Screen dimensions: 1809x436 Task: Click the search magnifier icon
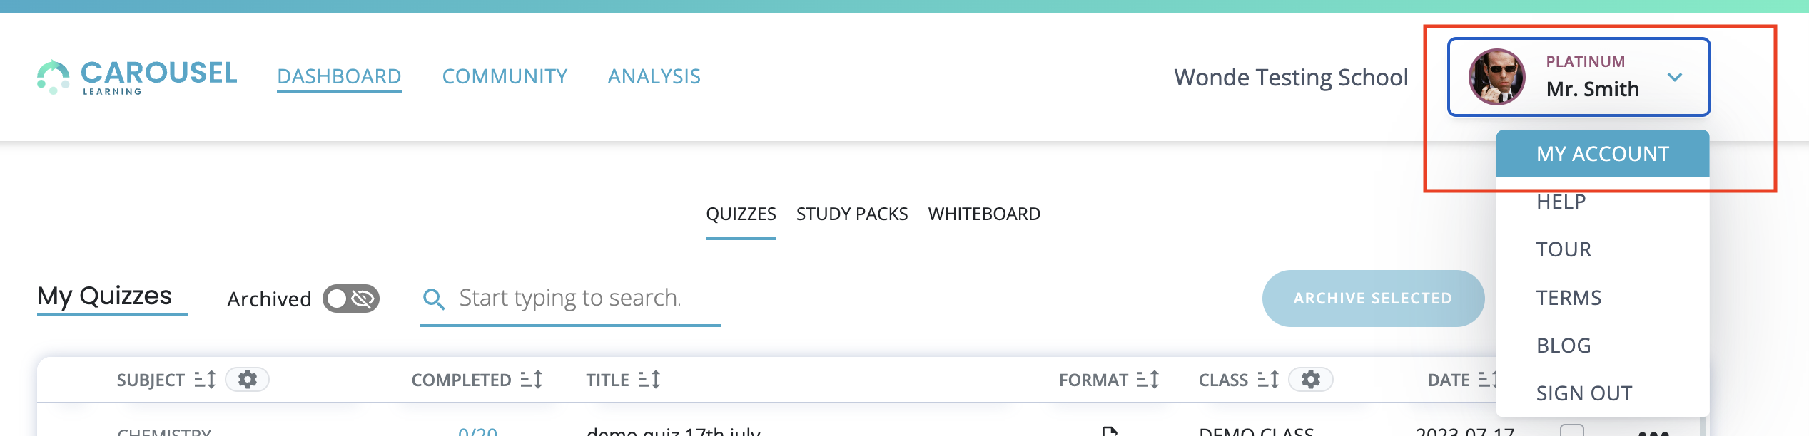[x=434, y=299]
